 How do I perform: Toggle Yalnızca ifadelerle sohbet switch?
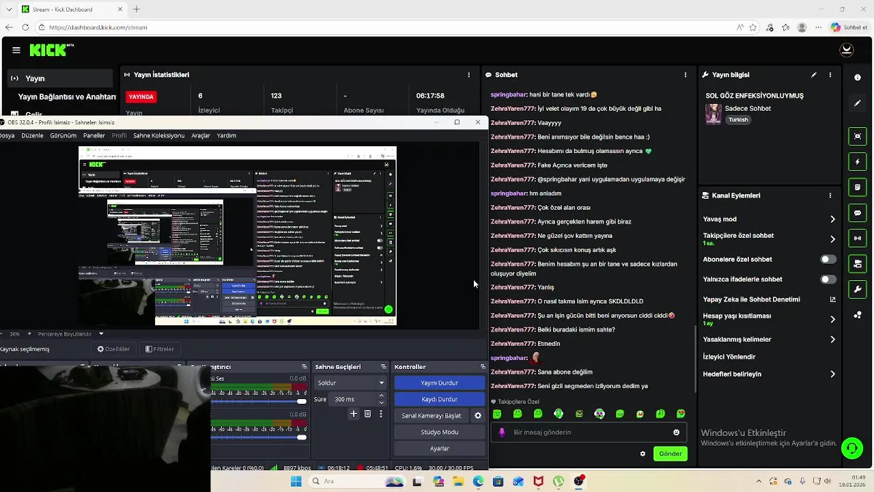pyautogui.click(x=828, y=279)
